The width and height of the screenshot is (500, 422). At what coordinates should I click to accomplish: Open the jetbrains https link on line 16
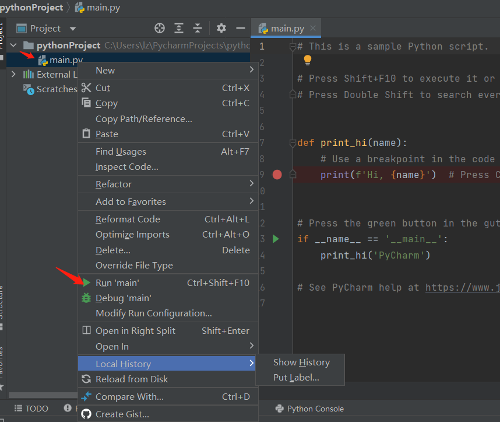tap(462, 287)
